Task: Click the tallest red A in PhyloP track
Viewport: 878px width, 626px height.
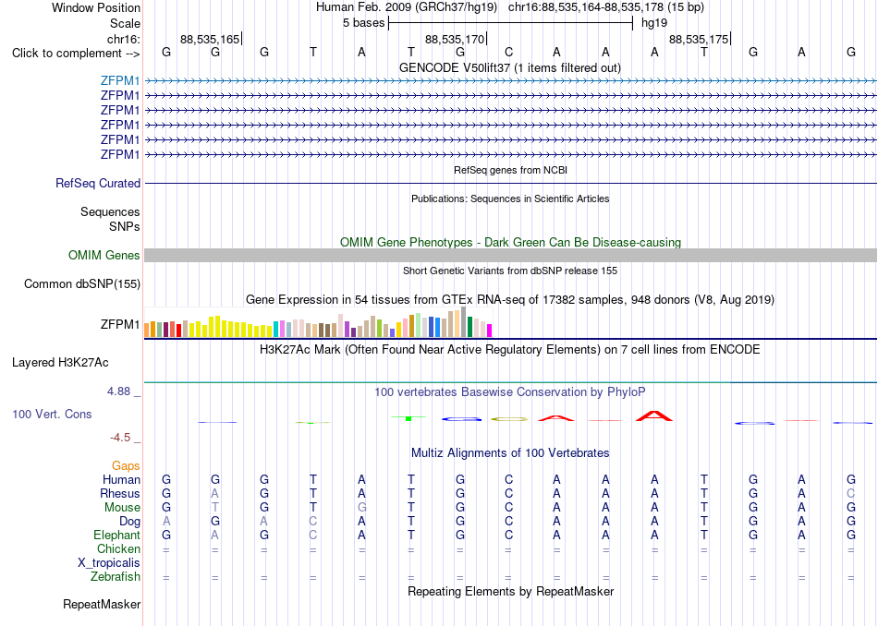Action: click(x=654, y=415)
